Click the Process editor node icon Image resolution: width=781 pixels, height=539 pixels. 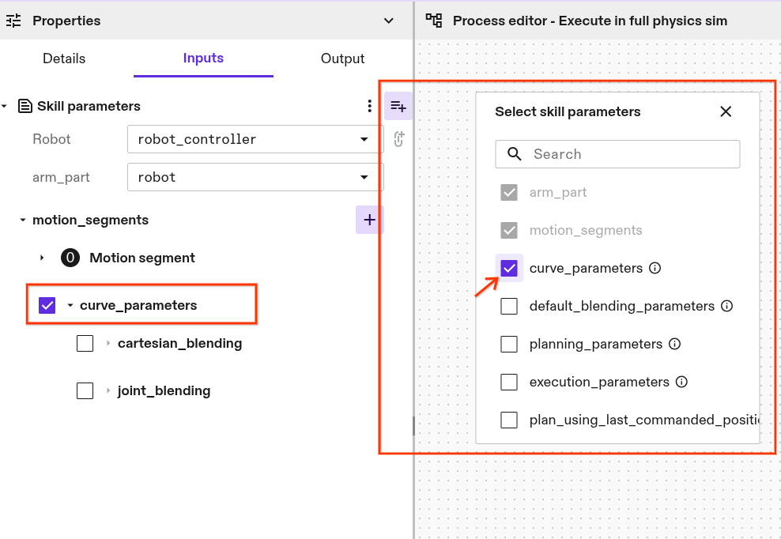[433, 21]
